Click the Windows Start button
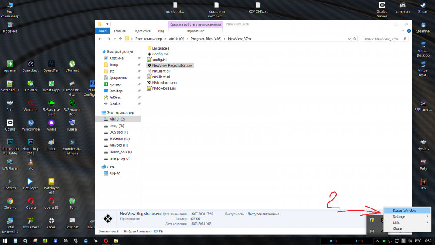The height and width of the screenshot is (245, 435). click(5, 241)
